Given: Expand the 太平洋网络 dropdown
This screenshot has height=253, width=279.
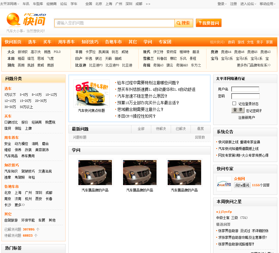Looking at the screenshot, I should (x=9, y=4).
